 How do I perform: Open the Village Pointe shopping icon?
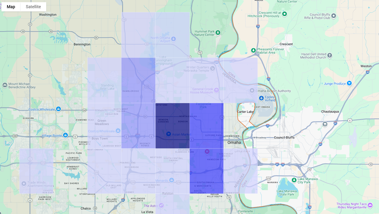click(65, 135)
